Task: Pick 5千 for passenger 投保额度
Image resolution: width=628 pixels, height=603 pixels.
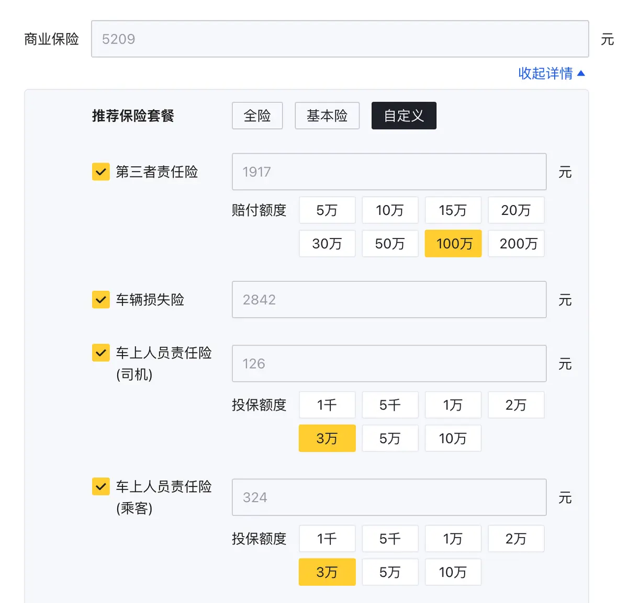Action: click(390, 539)
